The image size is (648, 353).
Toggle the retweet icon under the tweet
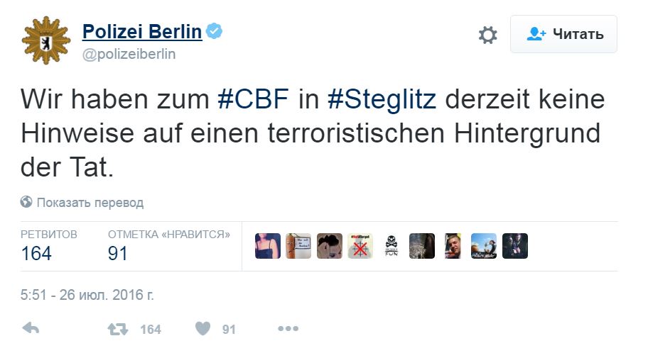point(117,329)
